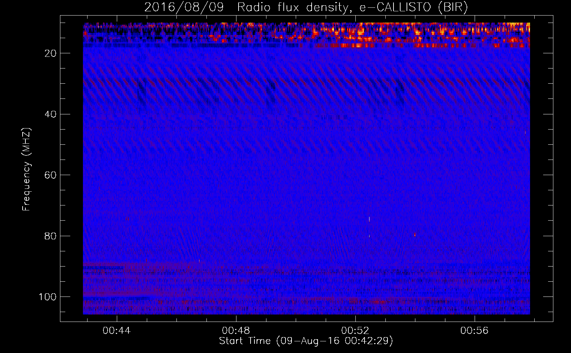Click the Start Time (09-Aug-16 00:42:29) label

click(x=306, y=341)
